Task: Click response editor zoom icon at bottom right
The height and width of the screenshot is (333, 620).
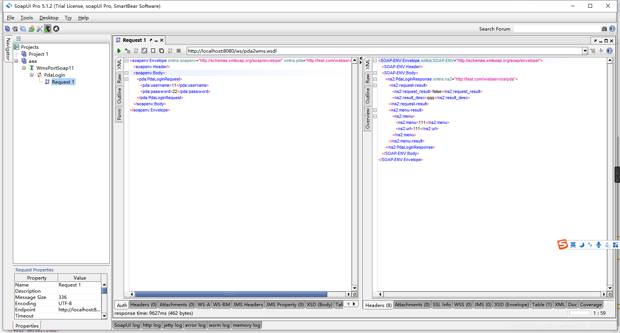Action: [610, 294]
